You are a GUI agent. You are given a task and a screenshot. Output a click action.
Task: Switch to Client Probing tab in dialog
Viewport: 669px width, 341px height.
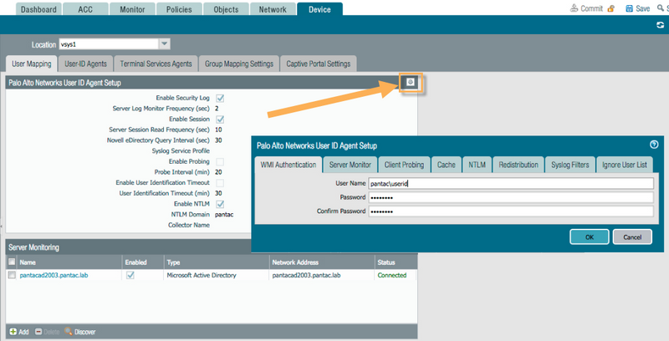pos(404,165)
